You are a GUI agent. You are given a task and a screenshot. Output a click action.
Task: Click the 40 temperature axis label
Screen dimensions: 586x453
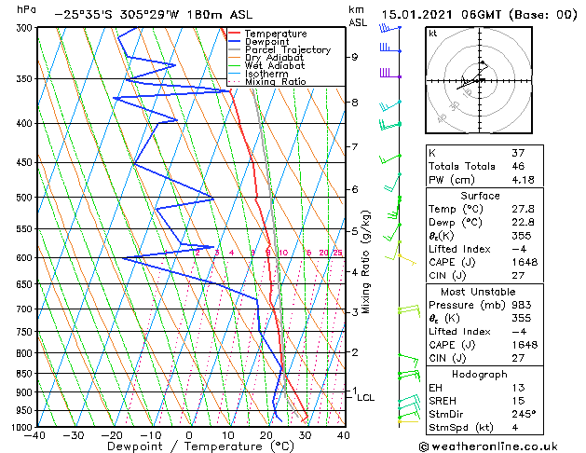coord(343,435)
